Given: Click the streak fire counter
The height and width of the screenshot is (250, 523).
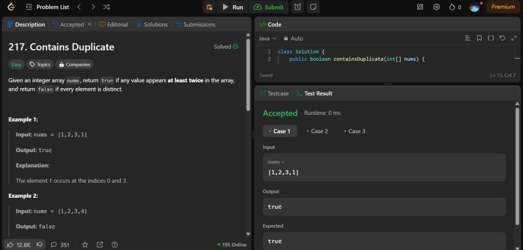Looking at the screenshot, I should coord(455,7).
